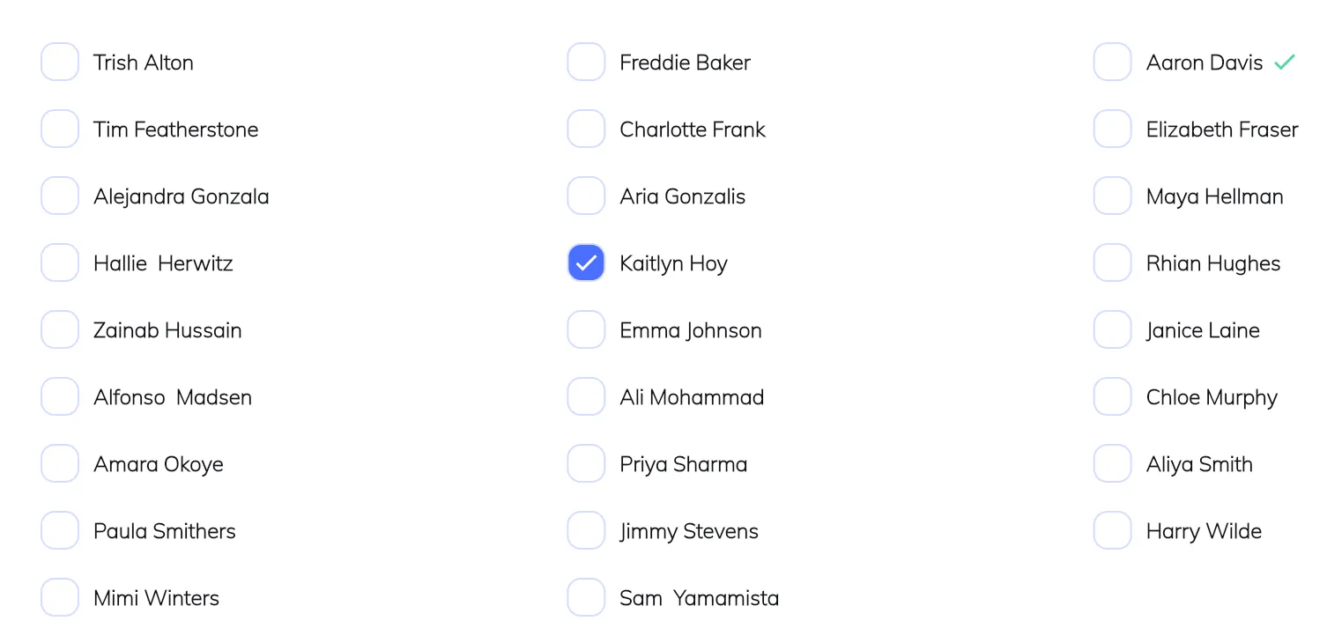This screenshot has height=643, width=1327.
Task: Check Ali Mohammad's checkbox
Action: coord(586,397)
